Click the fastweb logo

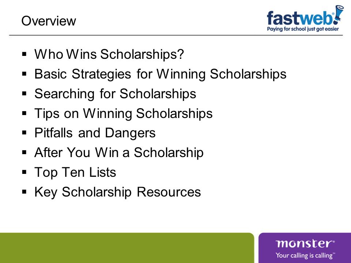[x=305, y=18]
